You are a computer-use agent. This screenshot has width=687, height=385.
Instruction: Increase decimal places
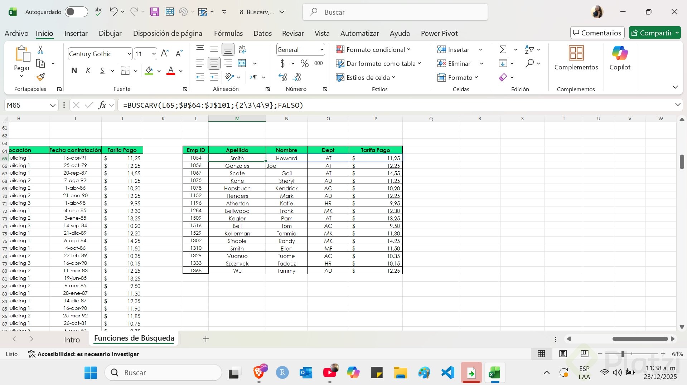(x=283, y=77)
